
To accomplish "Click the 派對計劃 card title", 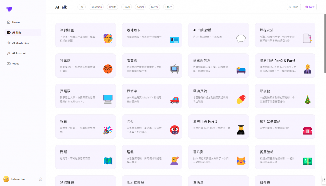I will click(67, 30).
